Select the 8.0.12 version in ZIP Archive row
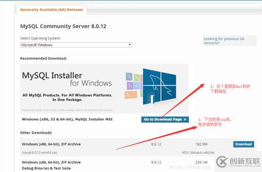262x172 pixels. [156, 144]
